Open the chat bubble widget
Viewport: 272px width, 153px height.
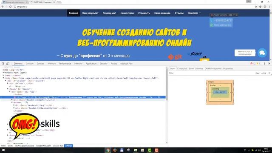(x=262, y=53)
